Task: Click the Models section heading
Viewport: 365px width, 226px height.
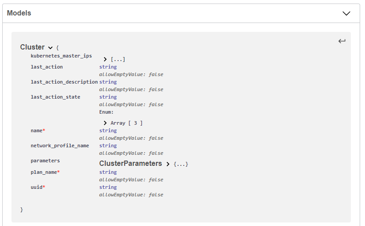Action: tap(19, 13)
